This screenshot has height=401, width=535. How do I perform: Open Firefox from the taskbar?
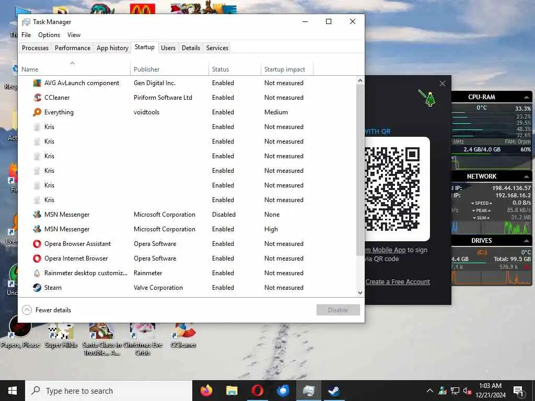click(206, 391)
